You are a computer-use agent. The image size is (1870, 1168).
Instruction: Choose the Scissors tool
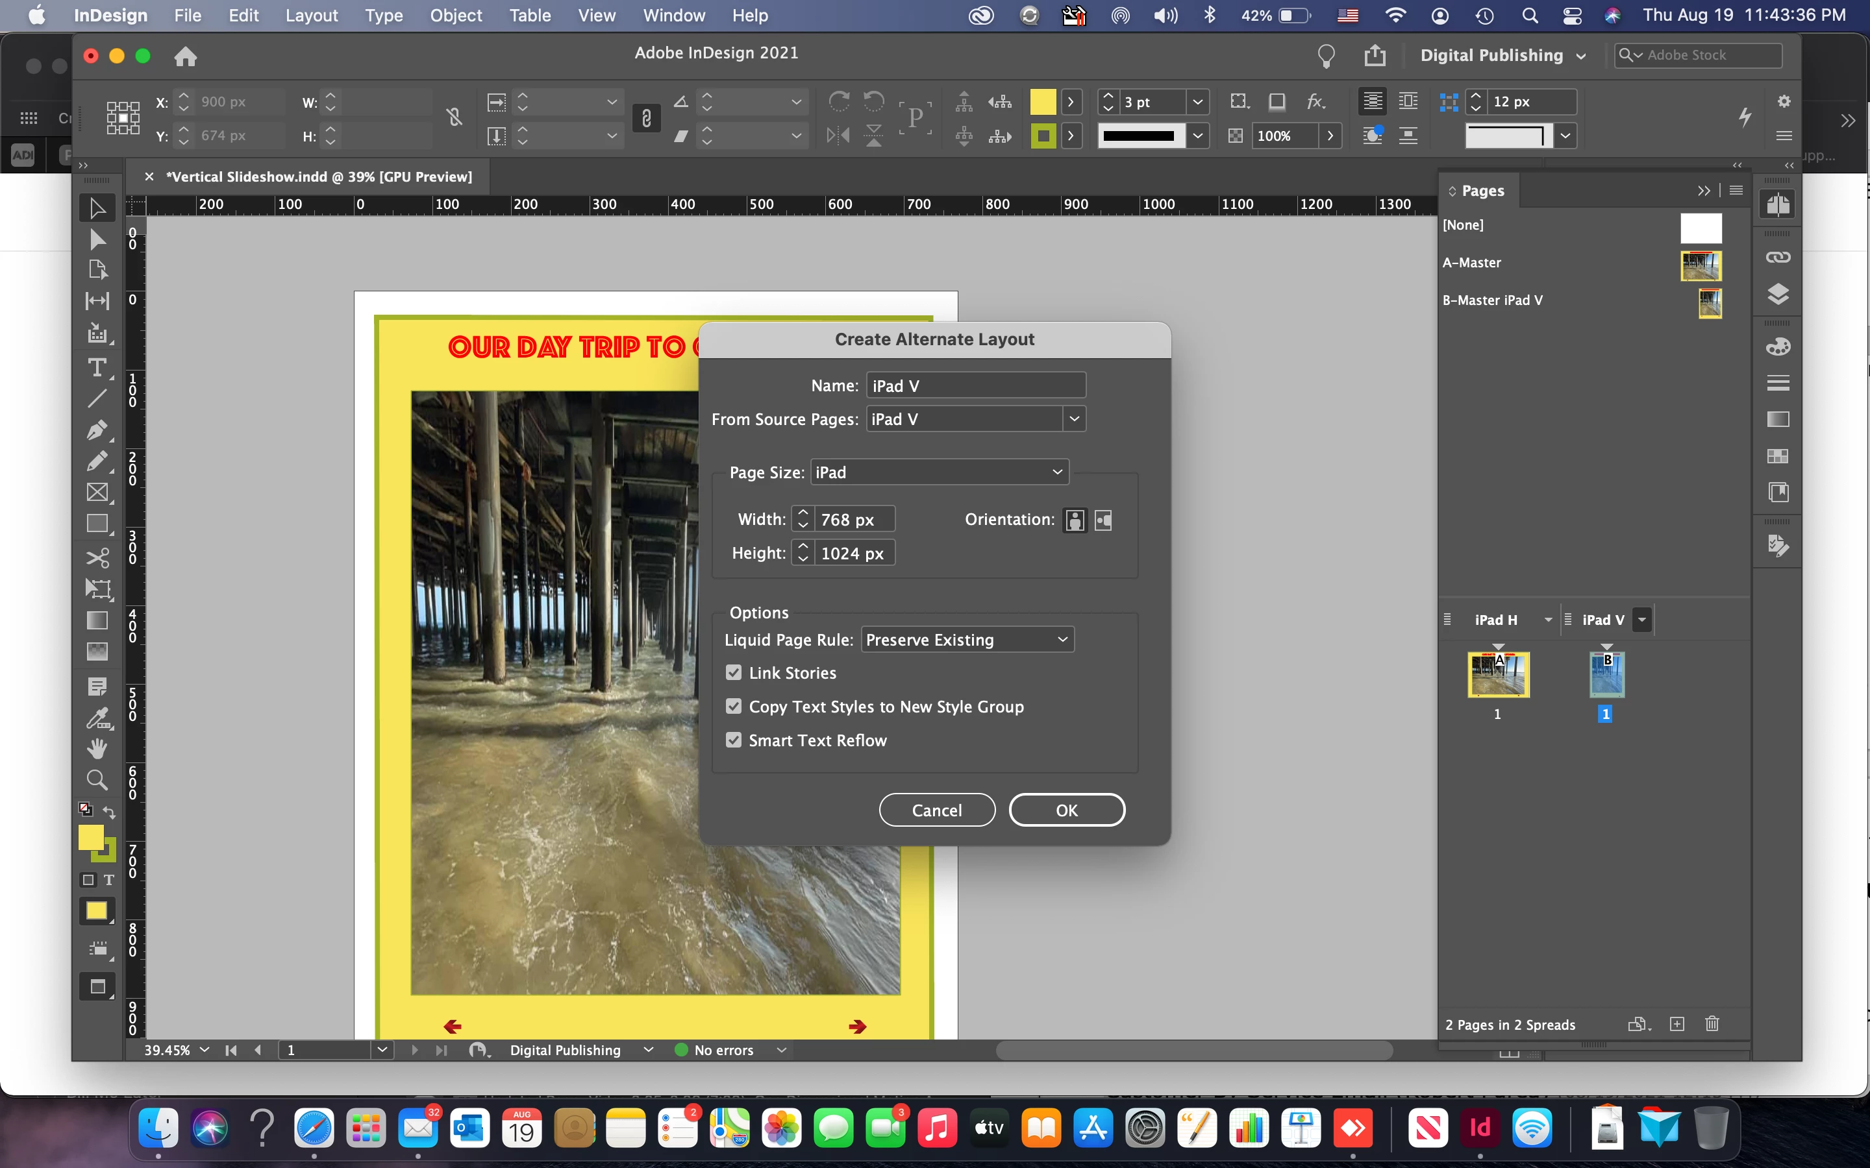pos(97,558)
